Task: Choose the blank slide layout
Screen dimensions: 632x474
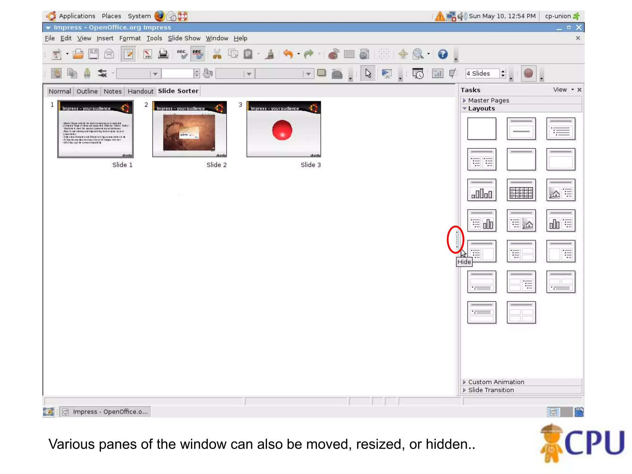Action: [x=482, y=129]
